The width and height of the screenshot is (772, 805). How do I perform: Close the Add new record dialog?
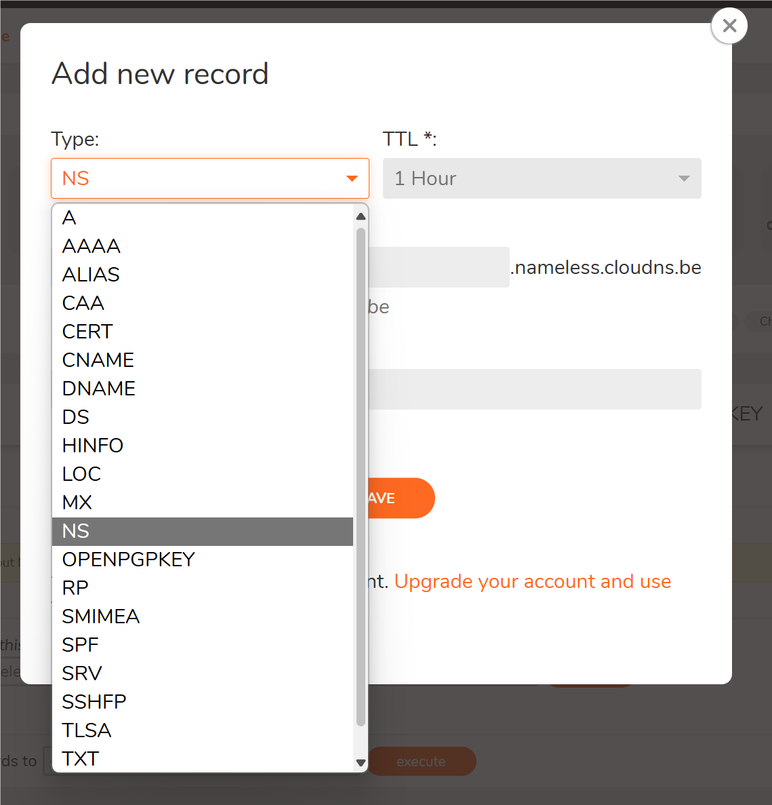coord(729,26)
